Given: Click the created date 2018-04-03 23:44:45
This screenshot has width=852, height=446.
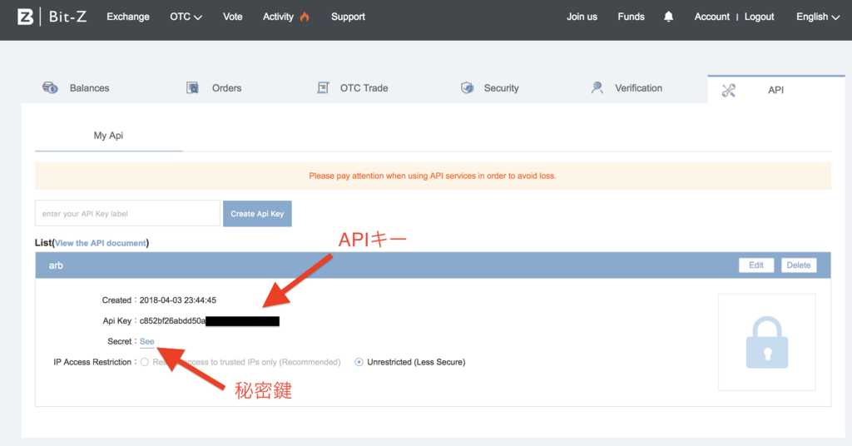Looking at the screenshot, I should coord(178,300).
